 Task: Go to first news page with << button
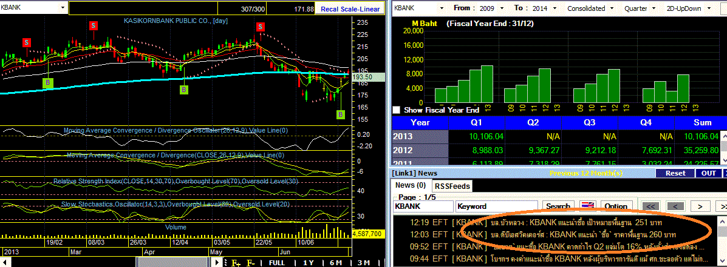[x=650, y=206]
